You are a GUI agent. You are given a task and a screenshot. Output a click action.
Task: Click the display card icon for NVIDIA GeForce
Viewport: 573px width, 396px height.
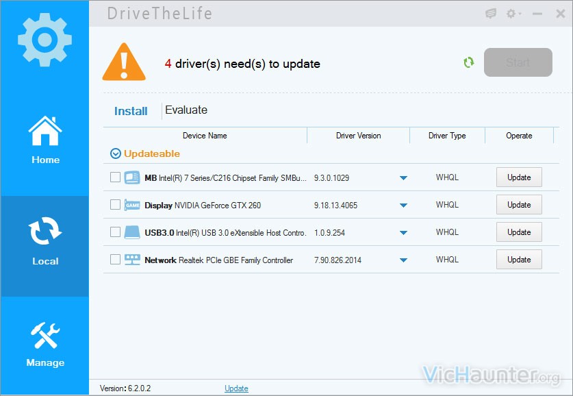pos(132,205)
